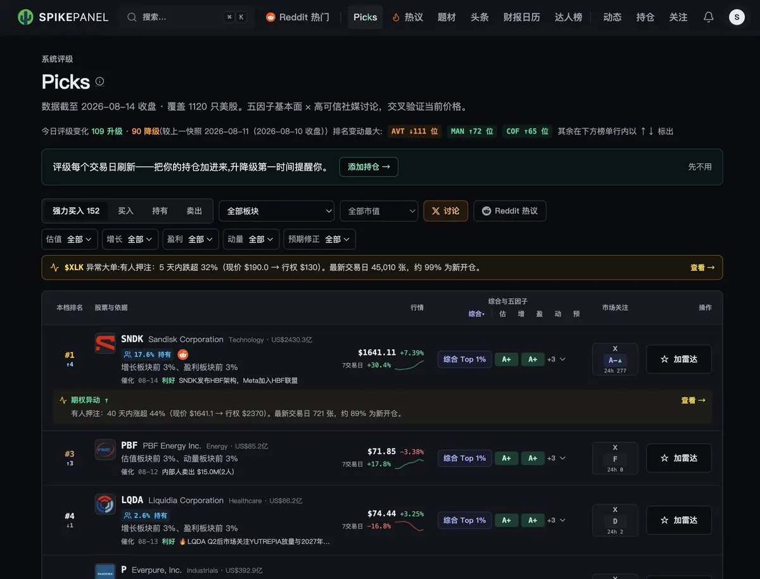Click the Reddit icon in SNDK row
This screenshot has width=760, height=579.
(x=182, y=354)
